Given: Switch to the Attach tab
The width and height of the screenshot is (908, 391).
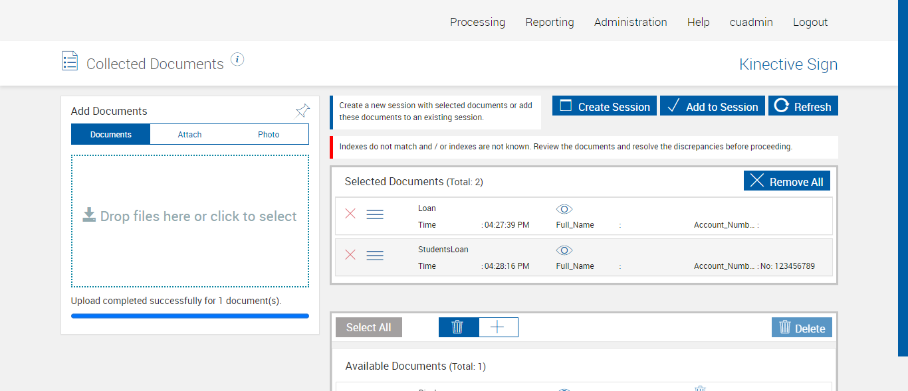Looking at the screenshot, I should coord(189,135).
